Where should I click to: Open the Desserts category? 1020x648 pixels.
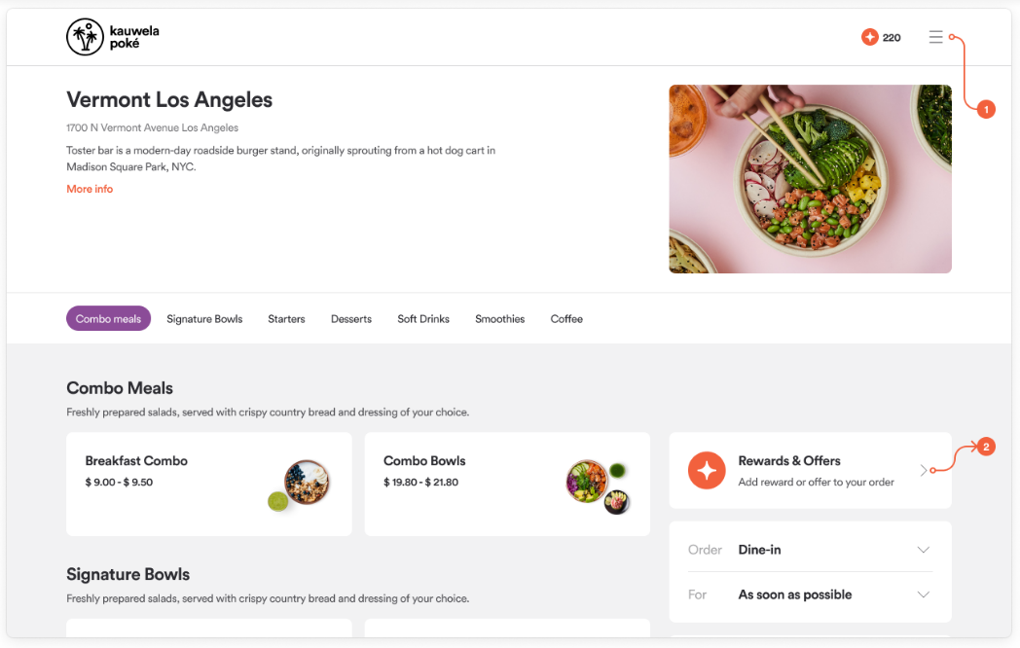point(351,319)
